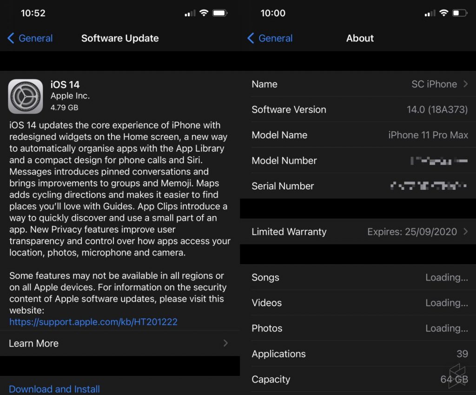
Task: Tap the Limited Warranty label
Action: click(289, 232)
